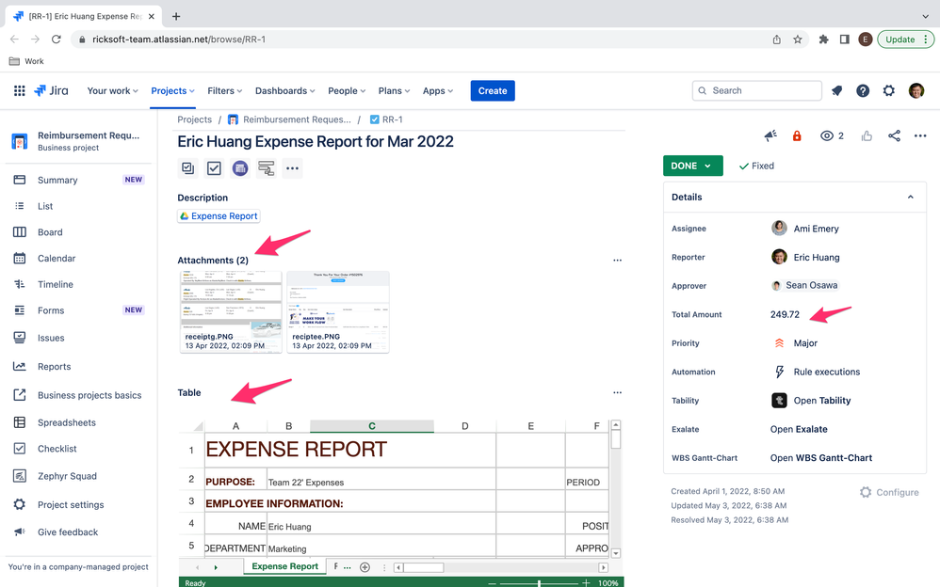Open the Work bookmarks folder
Viewport: 940px width, 587px height.
point(26,61)
